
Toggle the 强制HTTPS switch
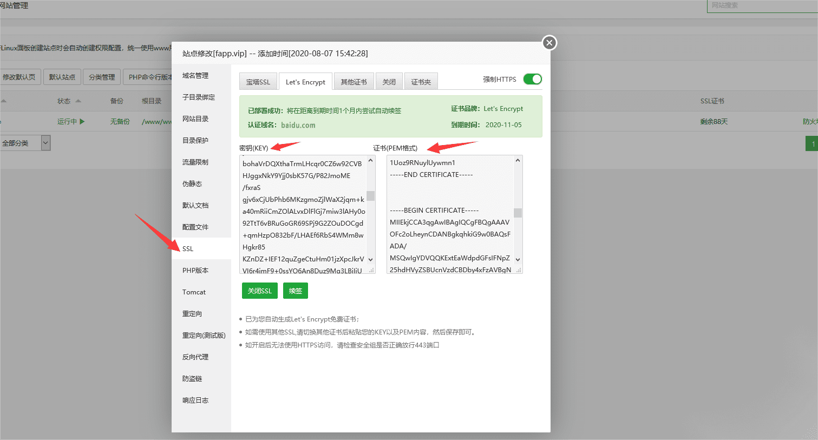(532, 79)
